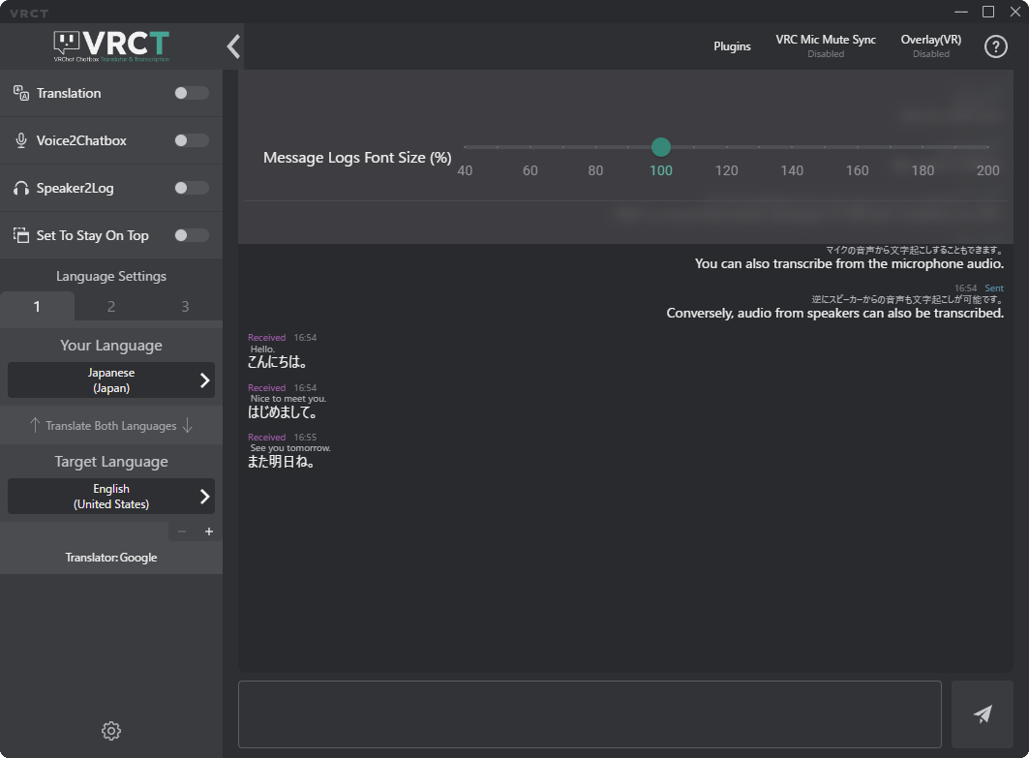Click the VRCT logo in the sidebar
Image resolution: width=1029 pixels, height=758 pixels.
click(x=111, y=45)
